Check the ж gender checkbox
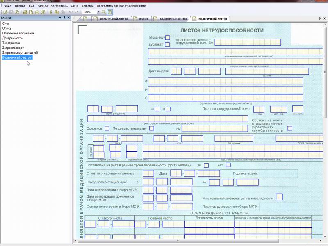 click(x=168, y=109)
